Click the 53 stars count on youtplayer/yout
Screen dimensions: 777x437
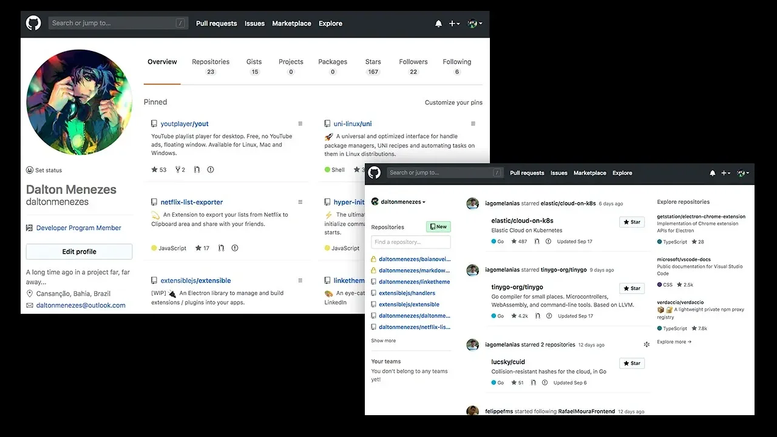[159, 170]
